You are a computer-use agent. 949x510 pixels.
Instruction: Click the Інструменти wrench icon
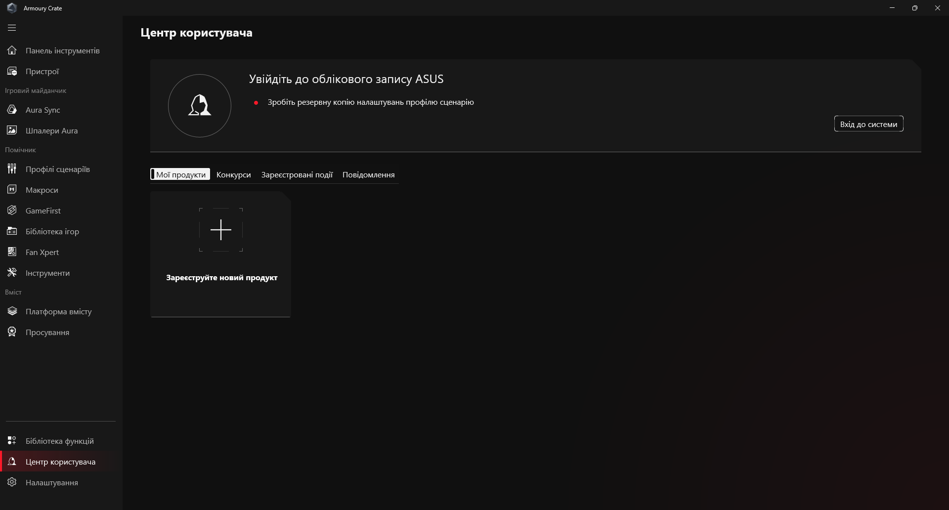(x=12, y=273)
